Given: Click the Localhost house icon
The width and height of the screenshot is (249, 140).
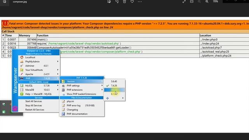Looking at the screenshot, I should point(22,57).
